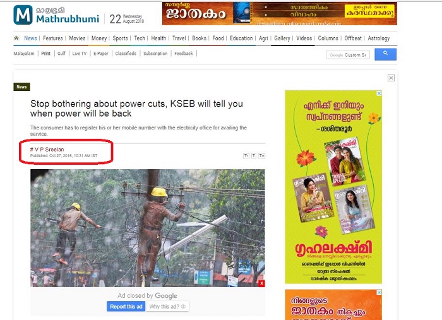
Task: Click the blue search magnifier button
Action: coord(385,54)
